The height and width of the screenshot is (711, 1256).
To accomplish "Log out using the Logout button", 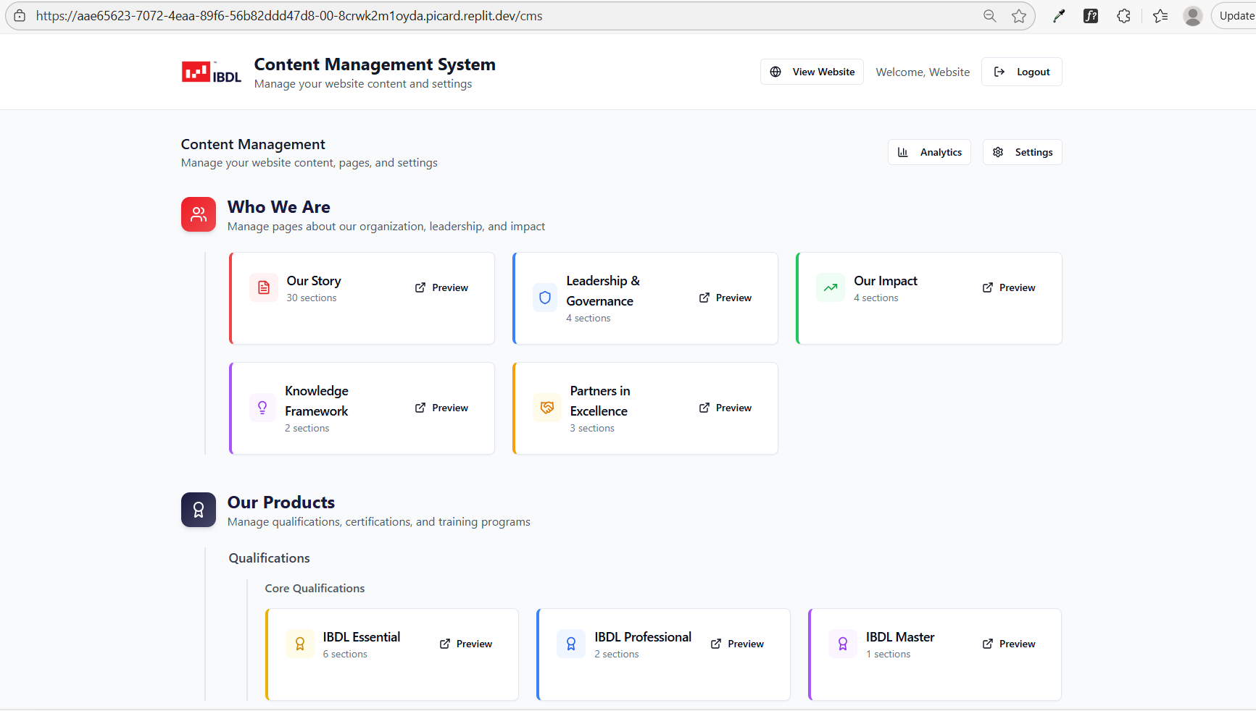I will point(1021,72).
